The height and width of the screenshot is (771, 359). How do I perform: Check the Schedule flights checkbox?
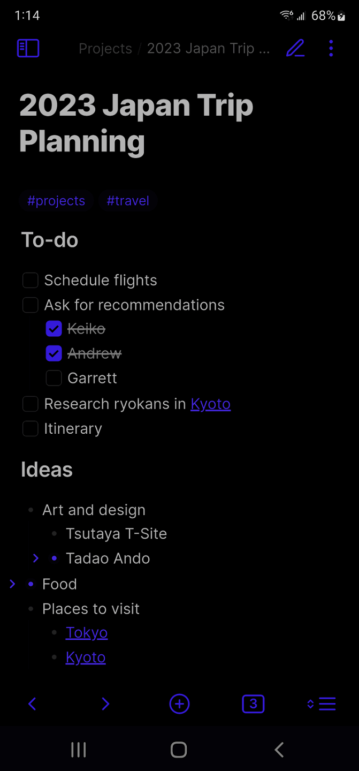click(x=30, y=280)
